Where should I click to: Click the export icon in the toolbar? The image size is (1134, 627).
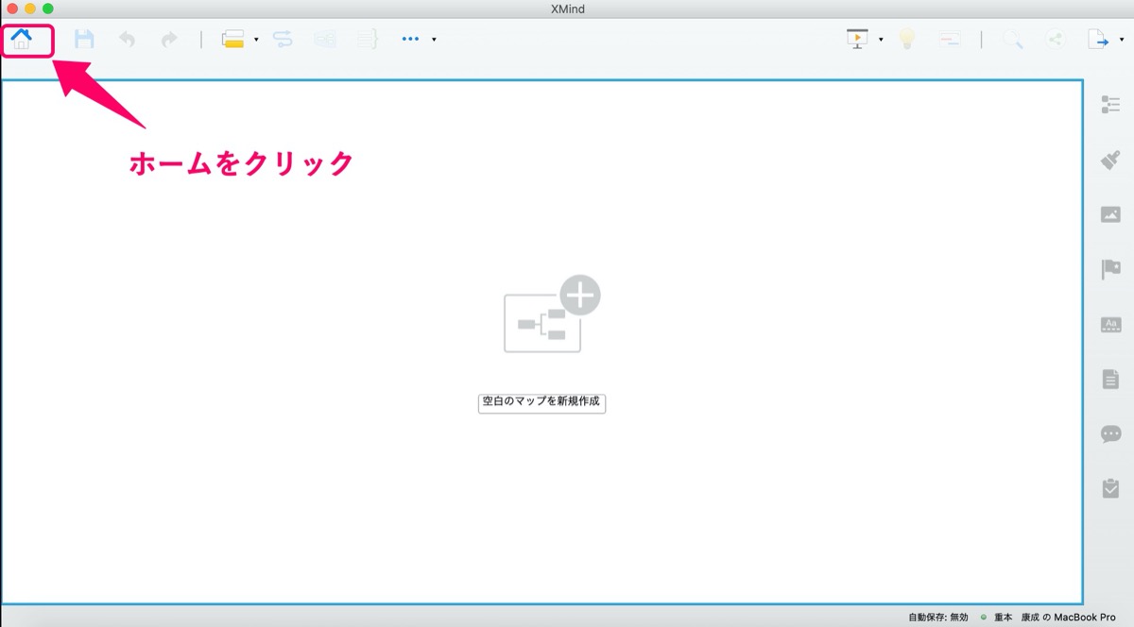point(1097,39)
